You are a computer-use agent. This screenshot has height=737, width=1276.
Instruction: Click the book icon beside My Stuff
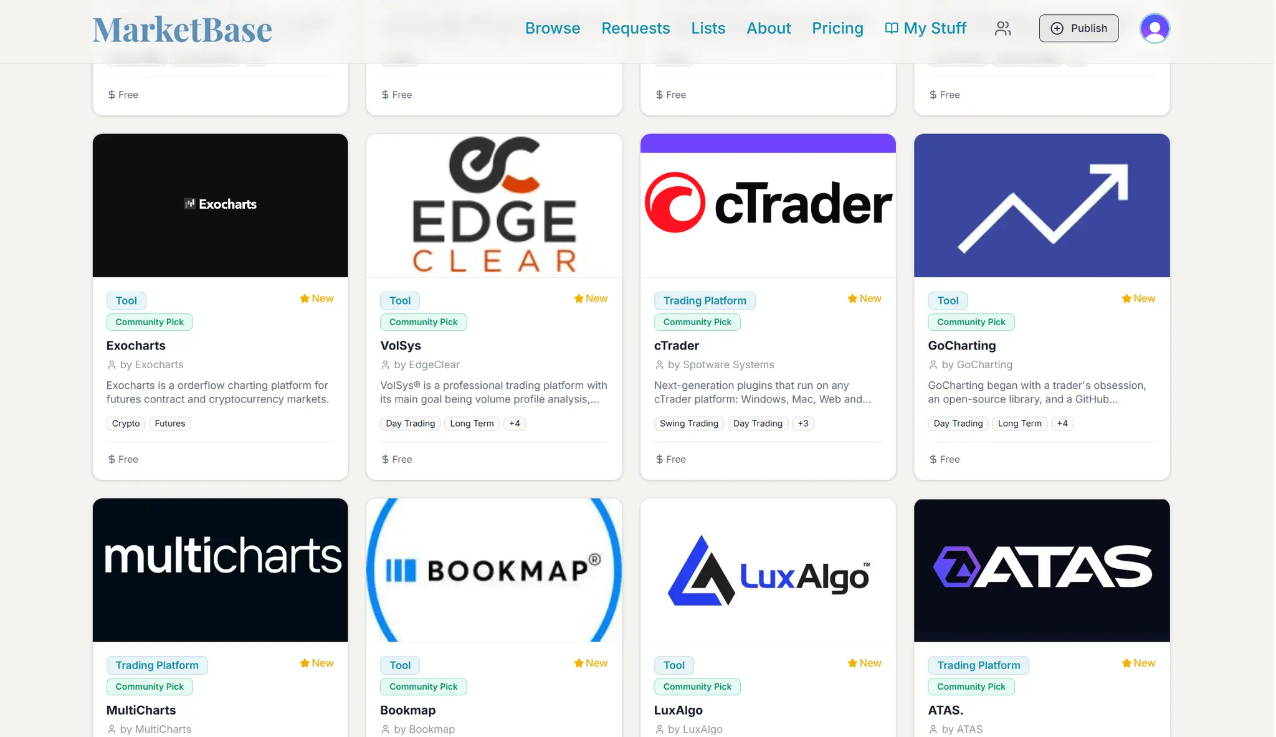(892, 28)
